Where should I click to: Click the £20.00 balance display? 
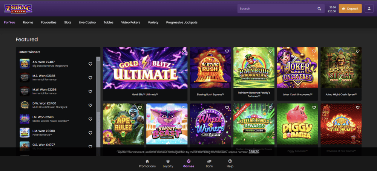coord(332,11)
